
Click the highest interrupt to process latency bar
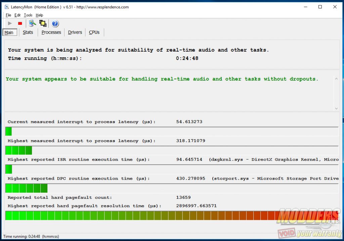(x=172, y=150)
